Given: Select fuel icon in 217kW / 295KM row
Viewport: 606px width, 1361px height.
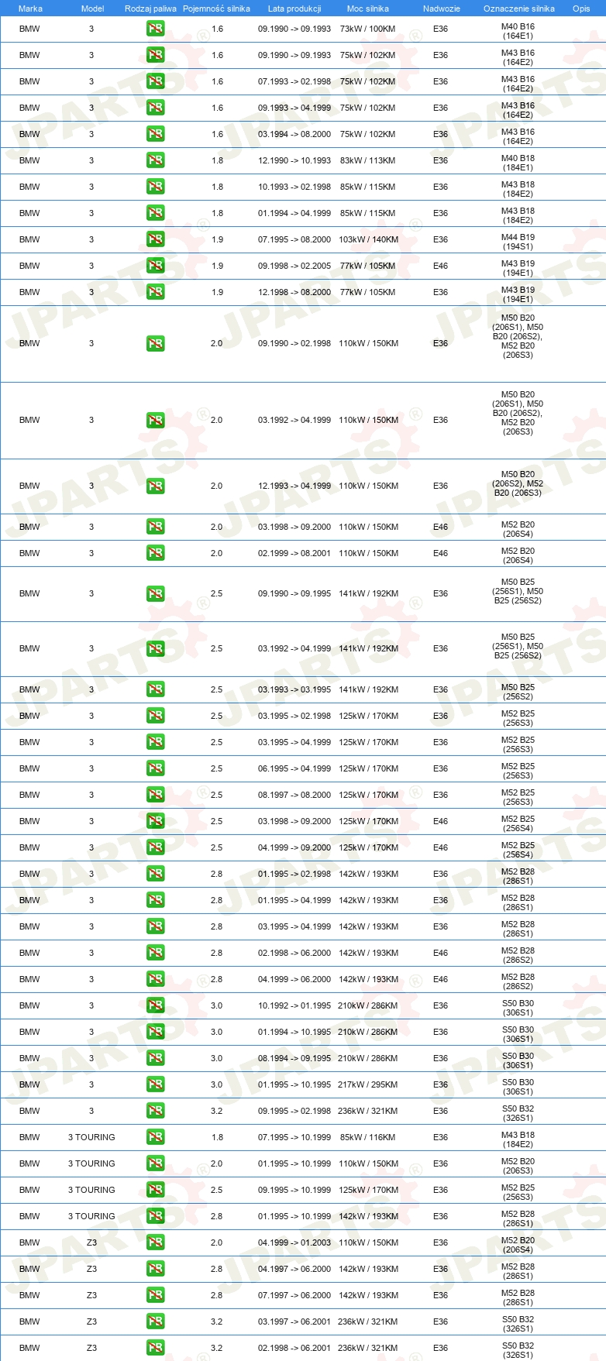Looking at the screenshot, I should coord(155,1084).
